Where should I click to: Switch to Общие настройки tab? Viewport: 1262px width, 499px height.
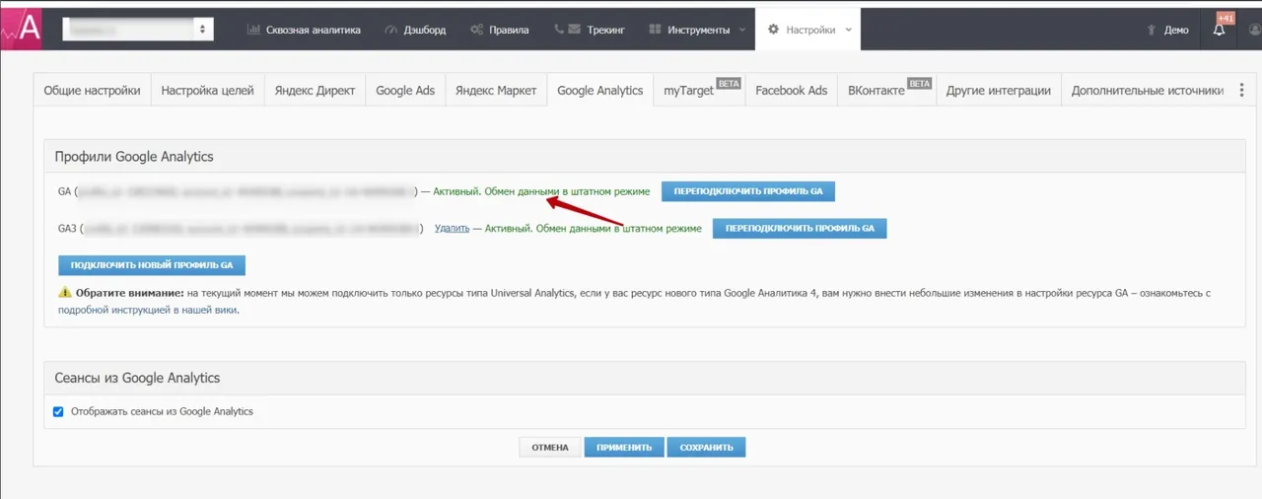pyautogui.click(x=92, y=90)
